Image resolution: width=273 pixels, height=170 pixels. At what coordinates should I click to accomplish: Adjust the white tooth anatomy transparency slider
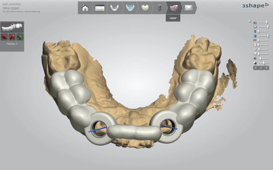(263, 54)
